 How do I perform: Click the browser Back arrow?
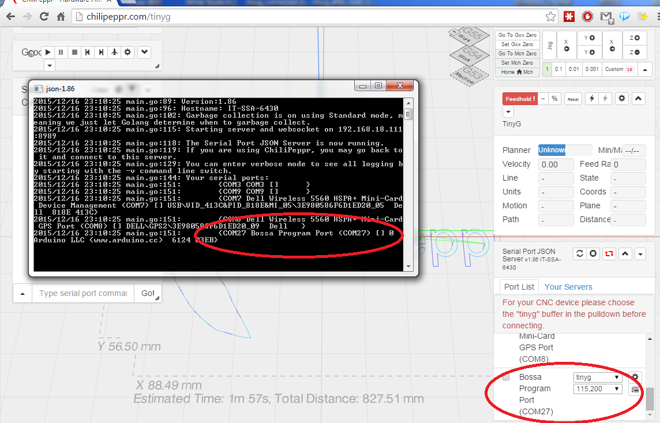pyautogui.click(x=10, y=16)
